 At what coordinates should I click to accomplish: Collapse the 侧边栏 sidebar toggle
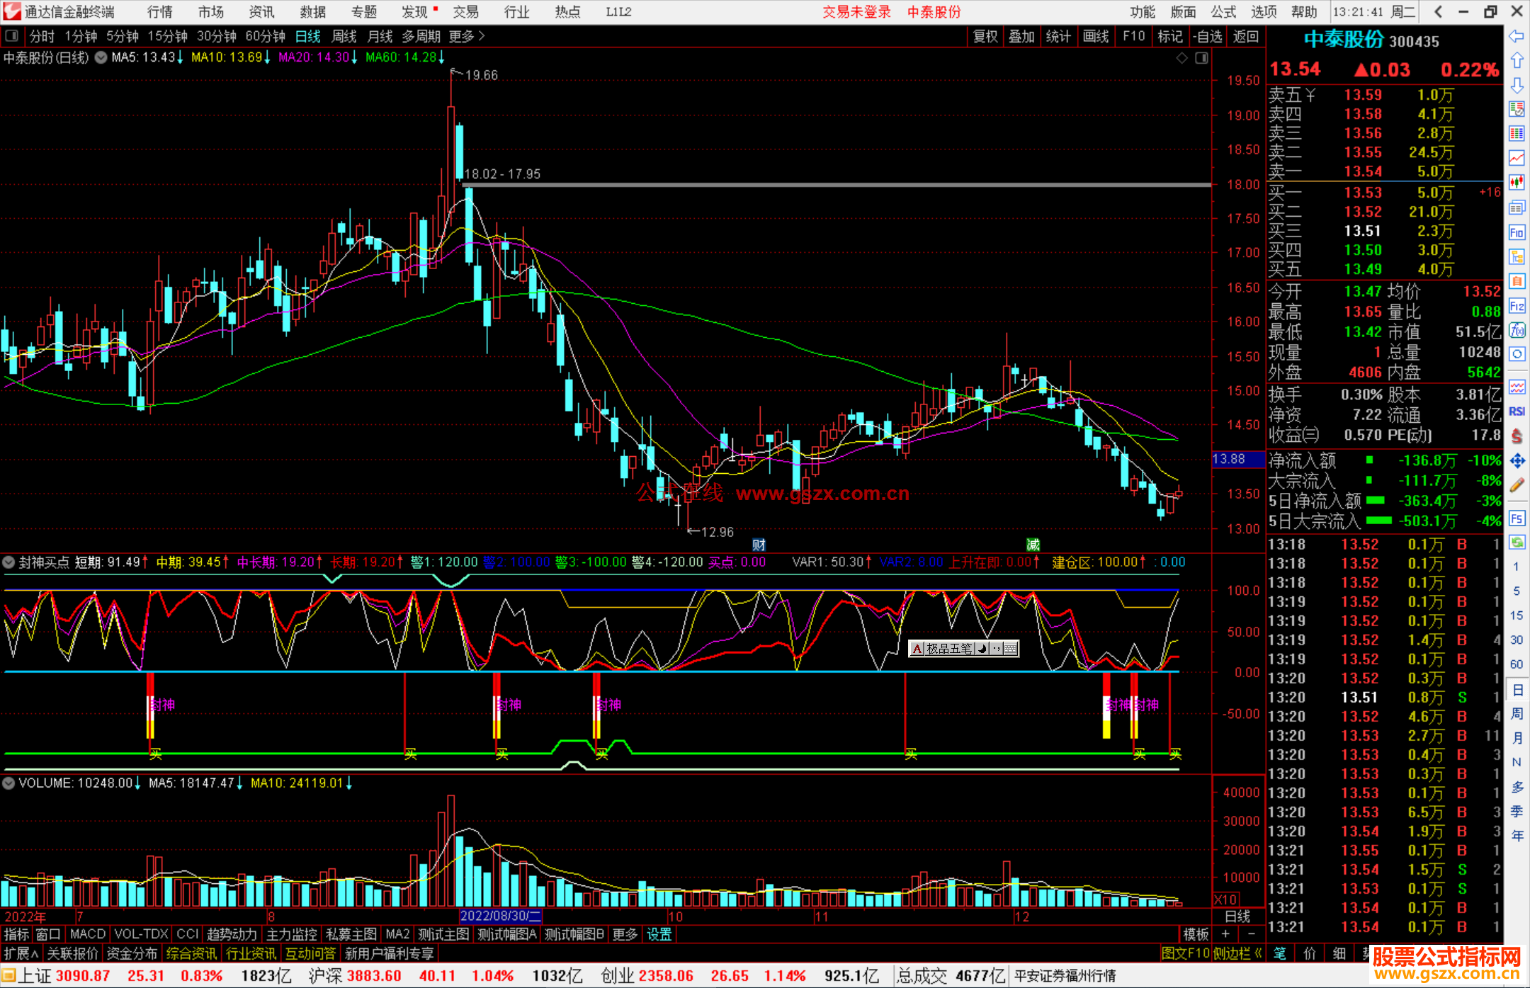pos(1237,954)
